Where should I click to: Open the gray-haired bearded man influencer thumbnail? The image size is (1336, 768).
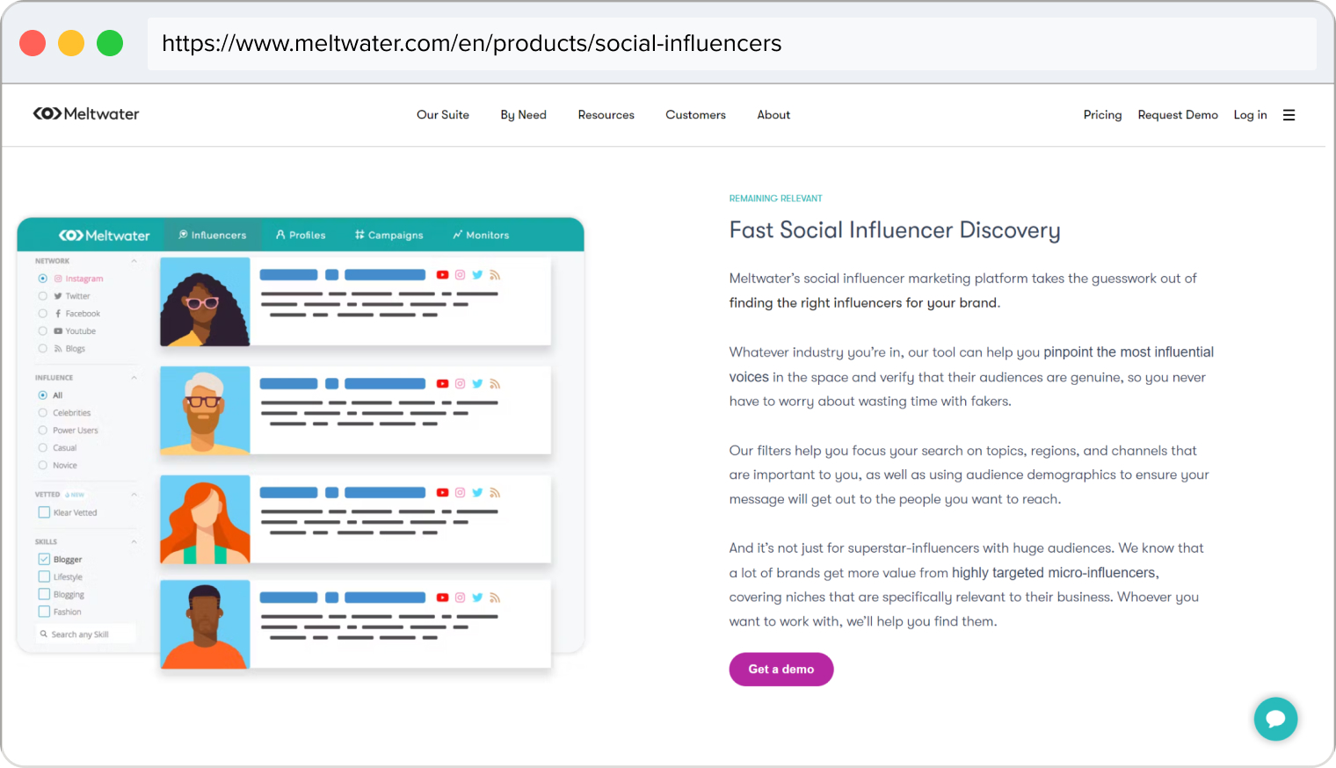click(205, 410)
